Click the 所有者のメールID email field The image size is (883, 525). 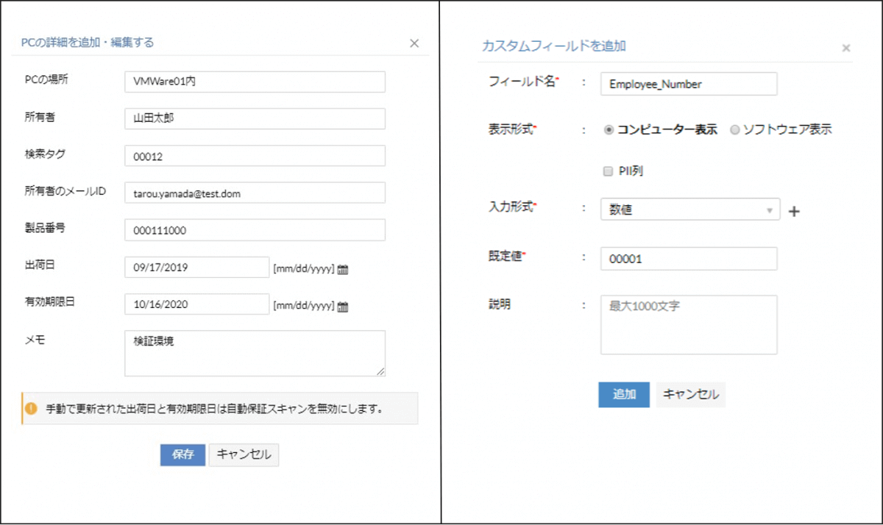255,193
